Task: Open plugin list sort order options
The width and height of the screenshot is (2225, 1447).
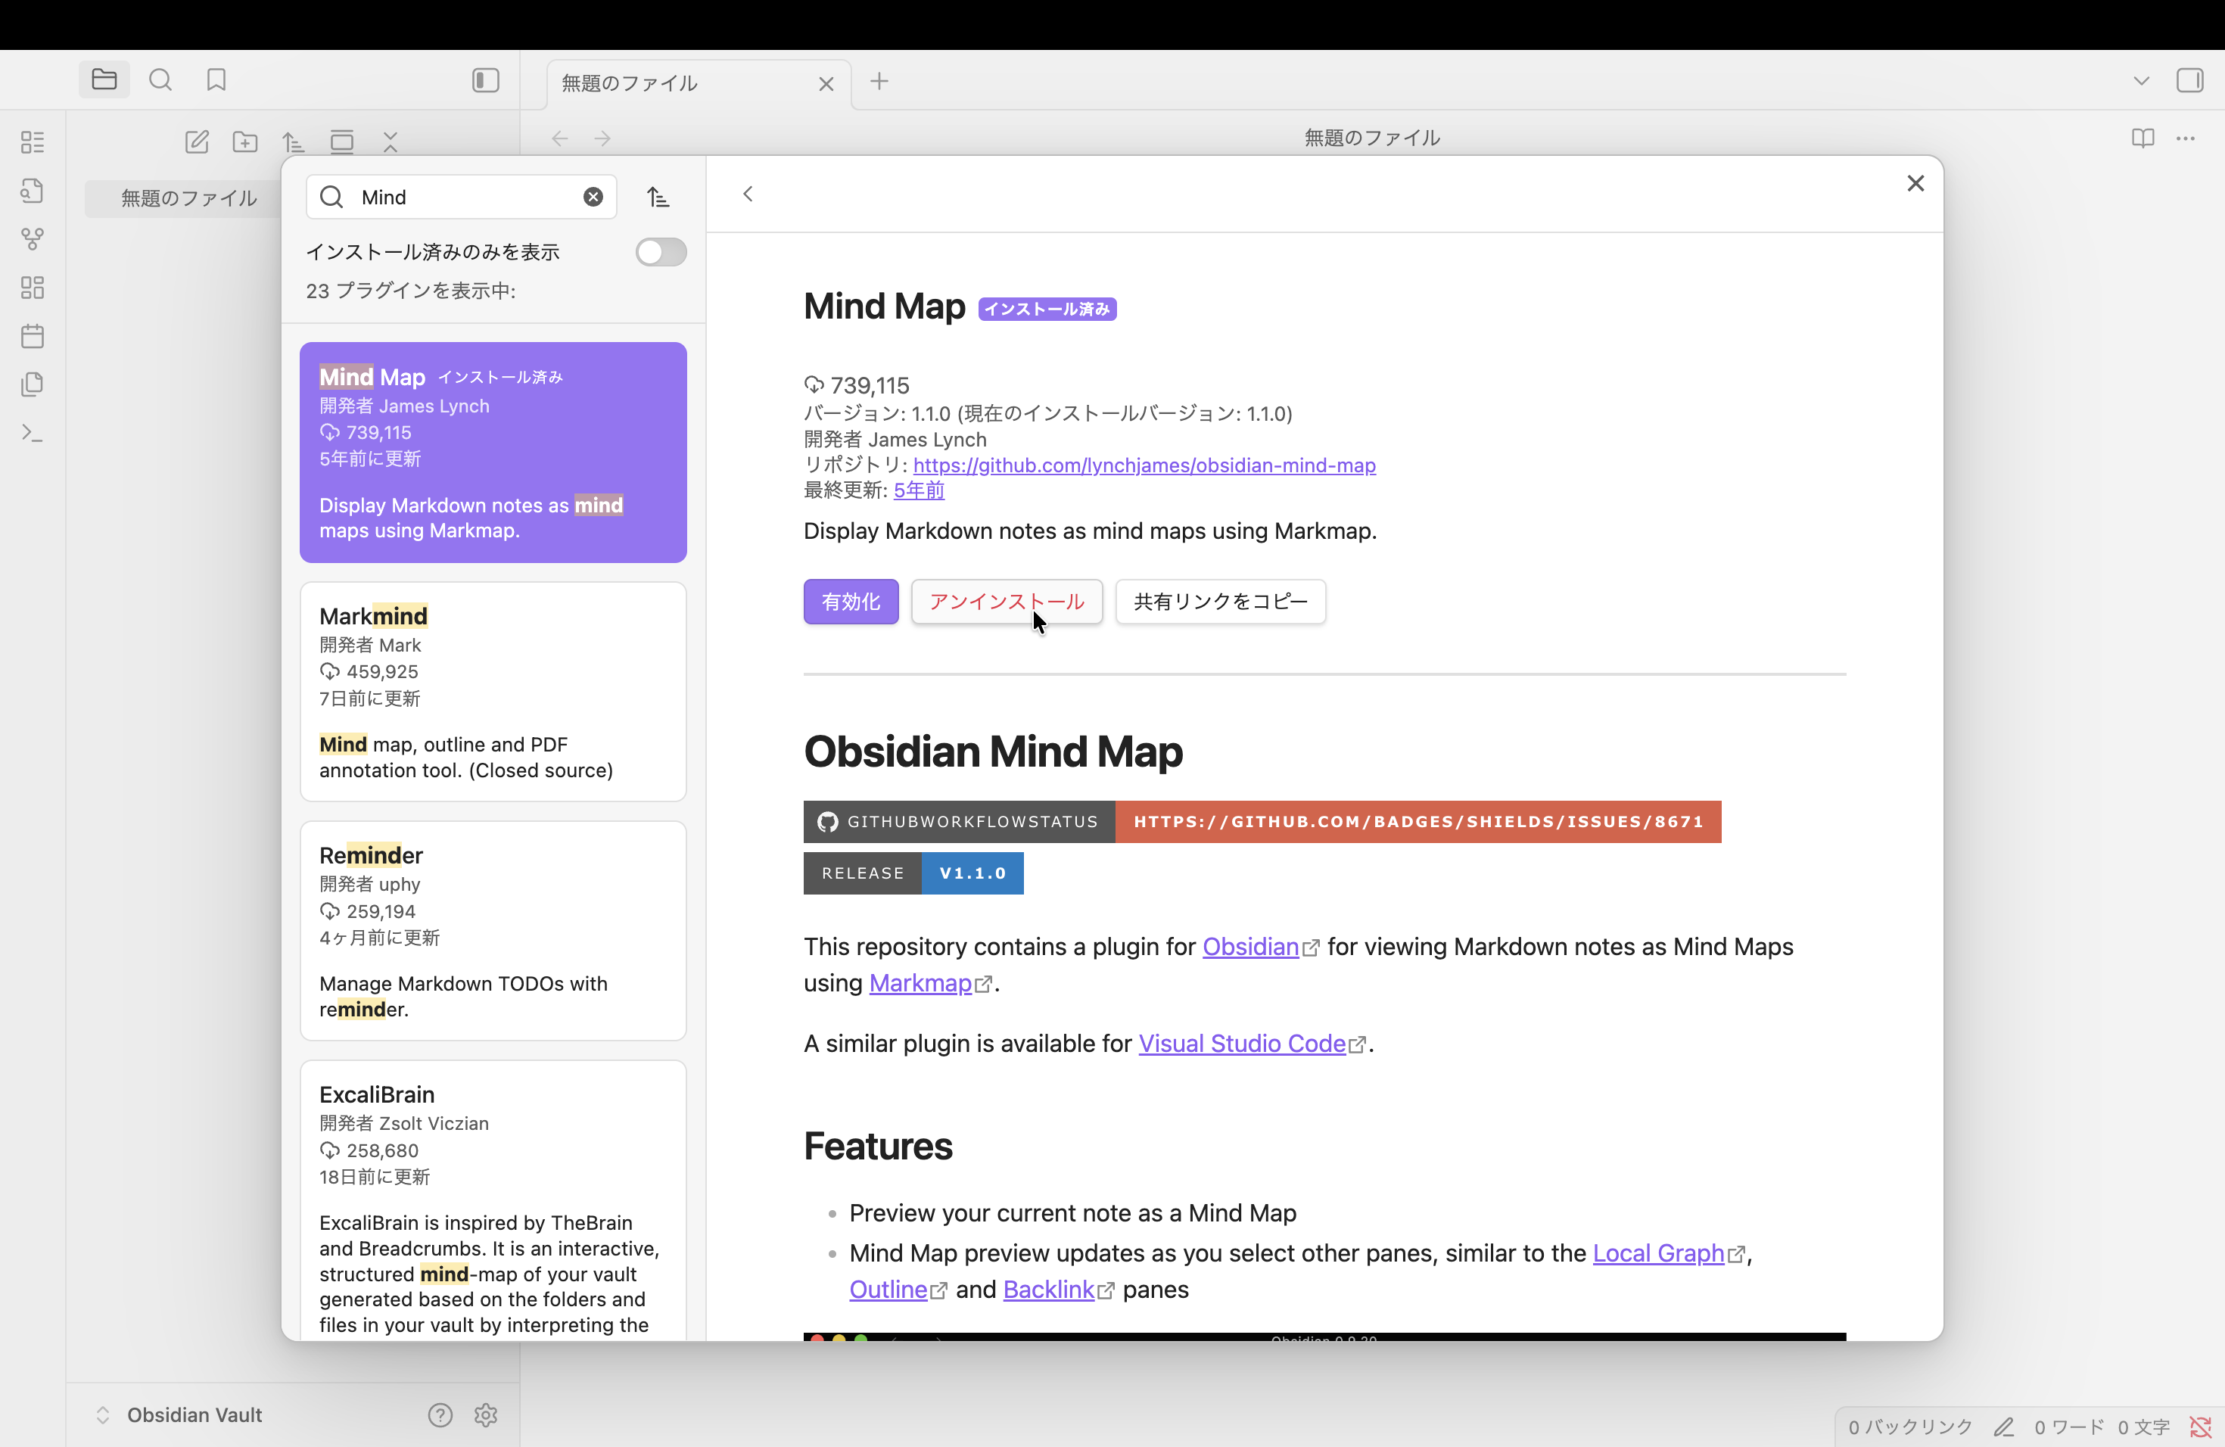Action: 658,198
